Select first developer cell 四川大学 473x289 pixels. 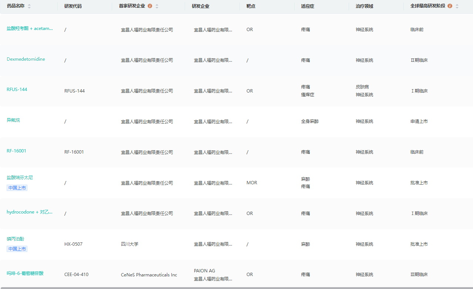tap(130, 244)
